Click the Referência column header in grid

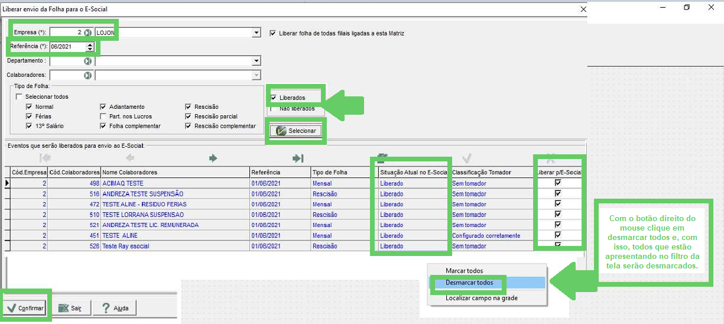pos(280,172)
